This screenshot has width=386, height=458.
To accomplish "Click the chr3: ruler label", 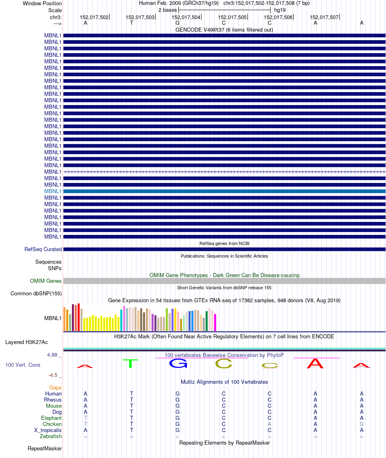I will tap(56, 17).
